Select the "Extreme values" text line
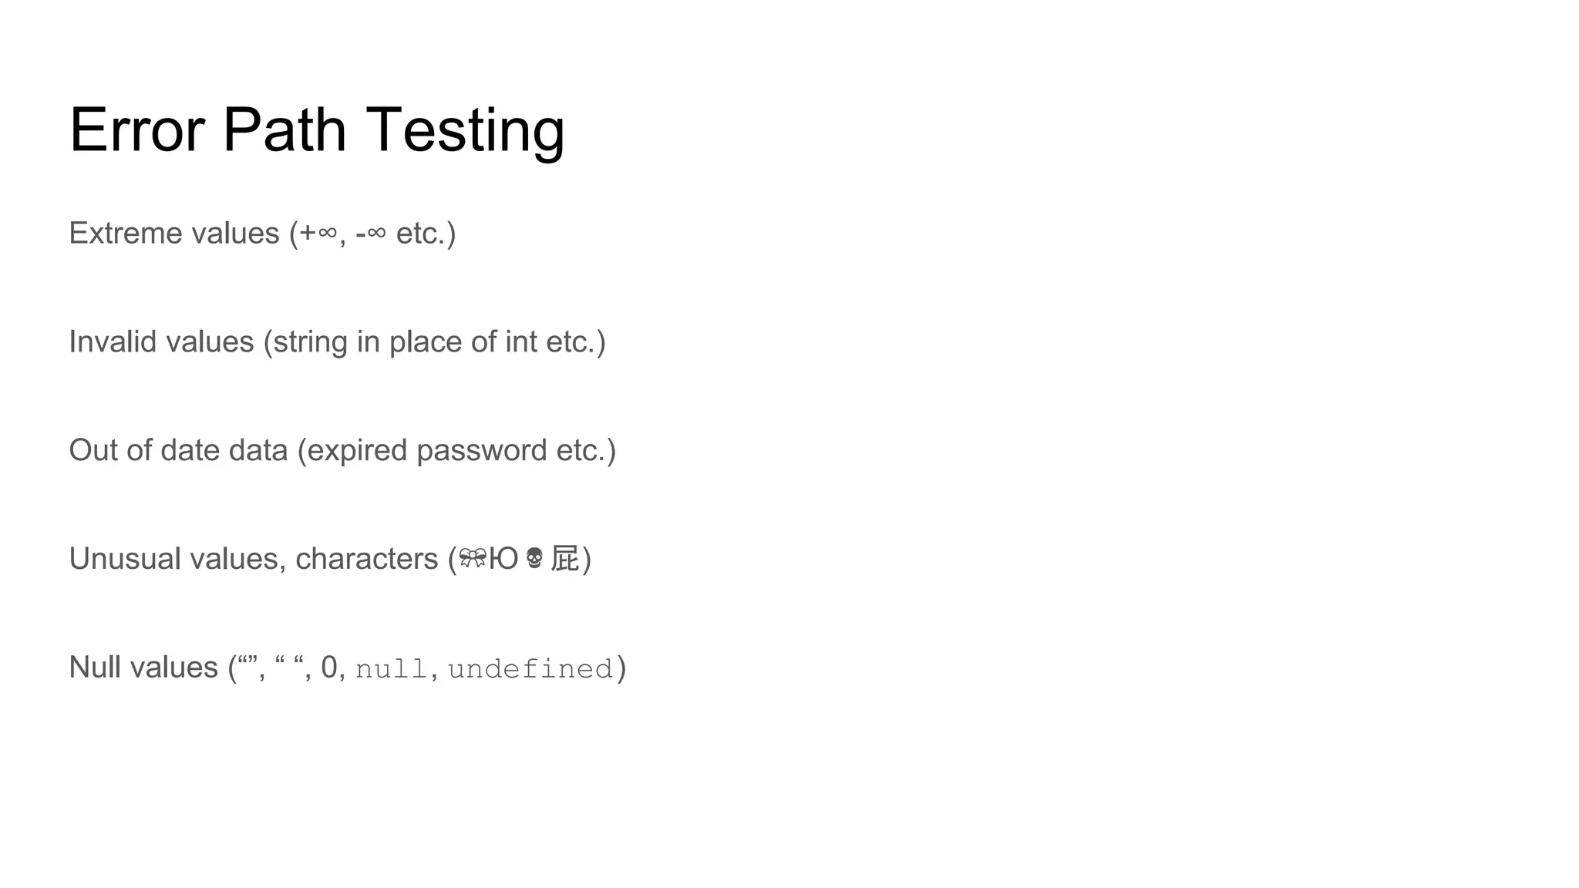 [x=173, y=233]
